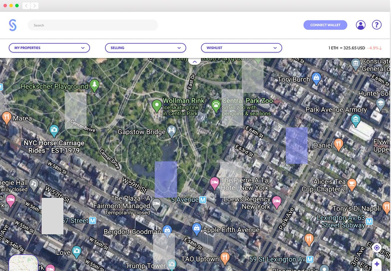Click the S logo in the header
The image size is (391, 271).
coord(13,25)
